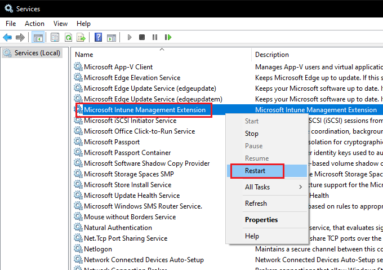Click gear icon beside Microsoft Passport Container

(78, 152)
